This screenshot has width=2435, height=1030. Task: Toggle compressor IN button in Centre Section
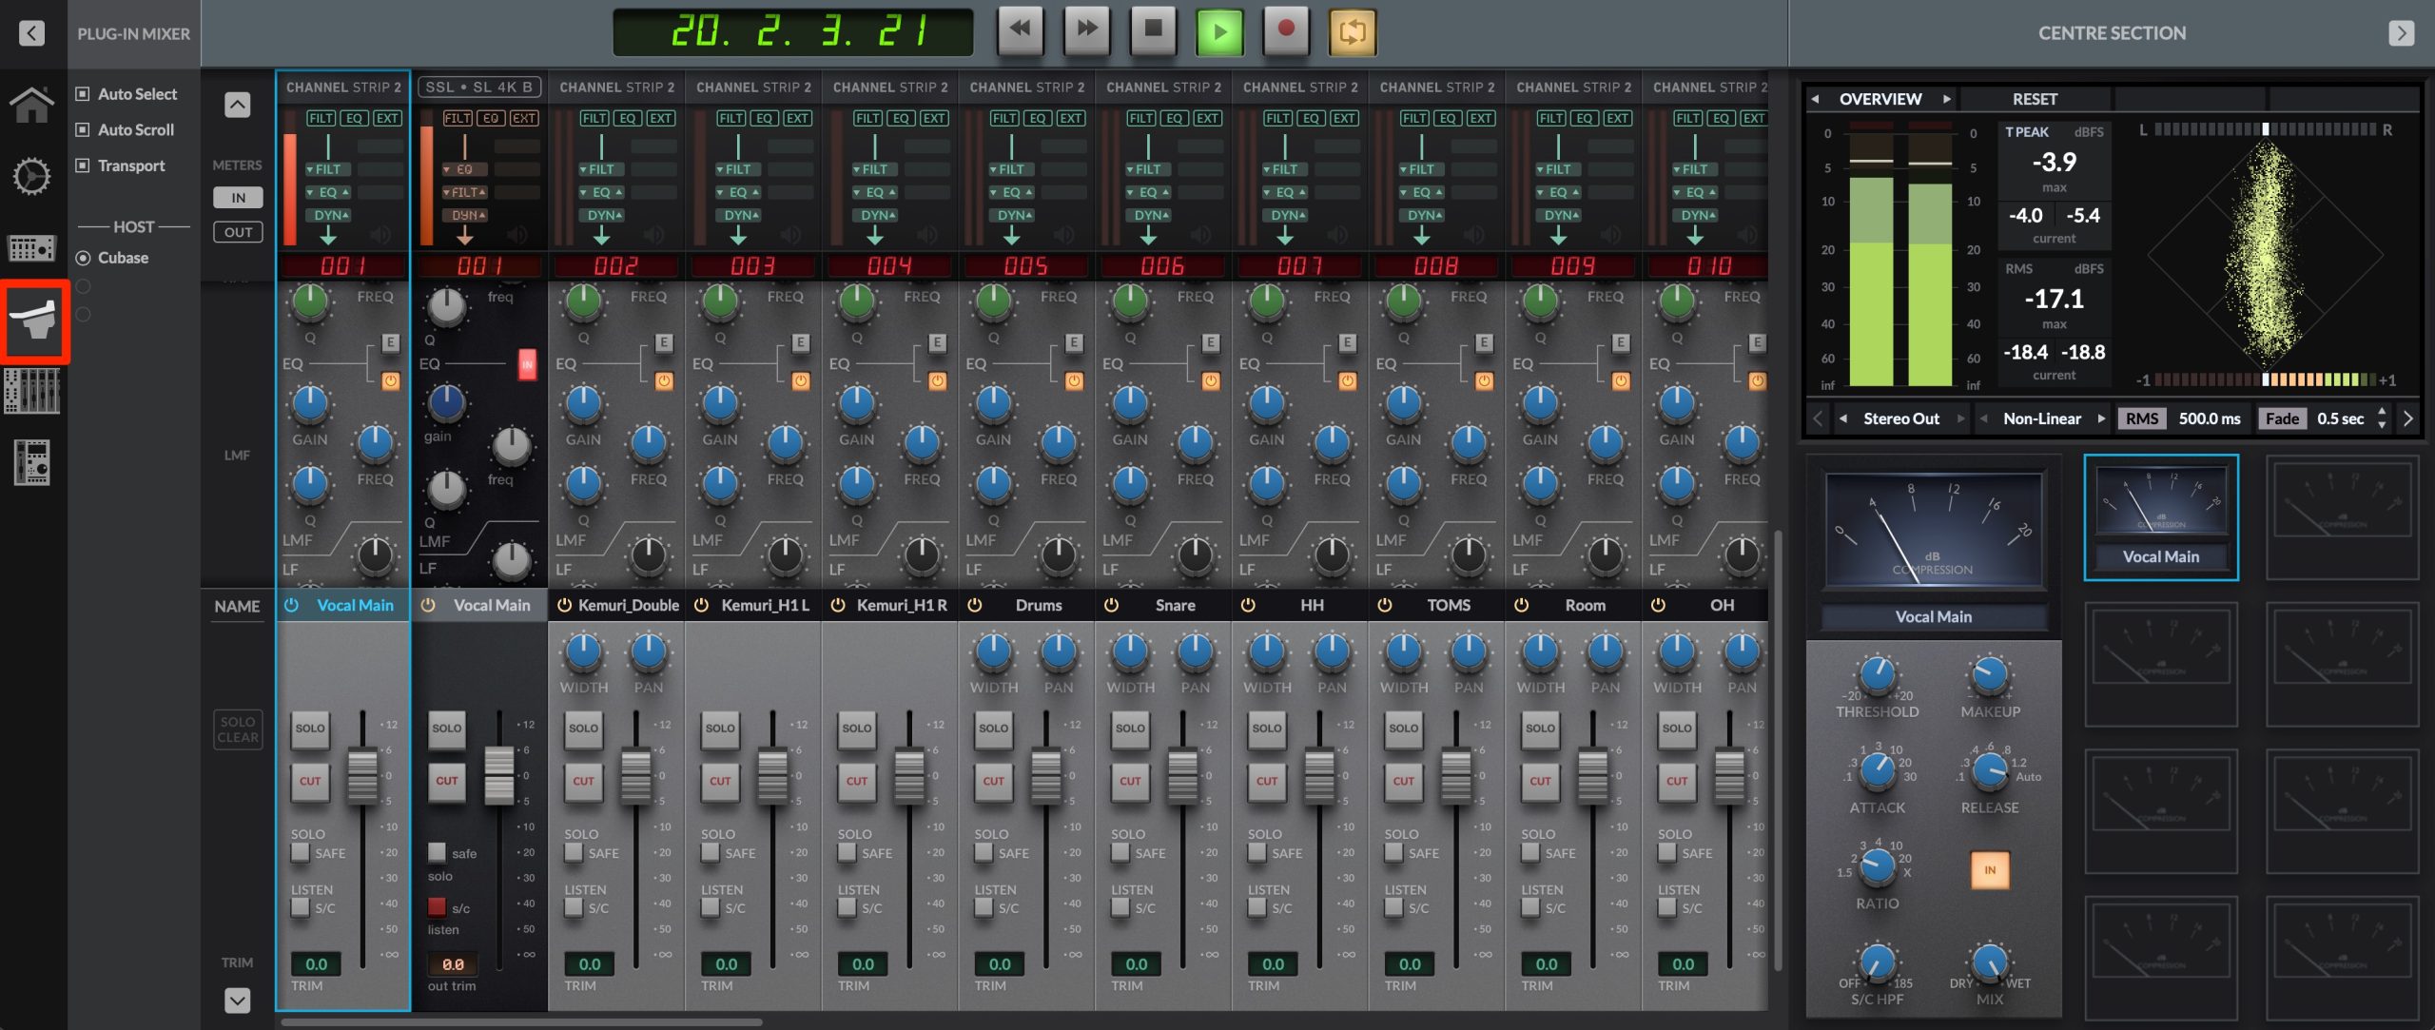coord(1989,870)
